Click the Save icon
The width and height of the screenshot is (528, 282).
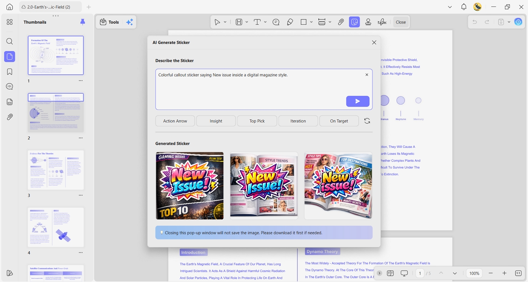point(501,22)
